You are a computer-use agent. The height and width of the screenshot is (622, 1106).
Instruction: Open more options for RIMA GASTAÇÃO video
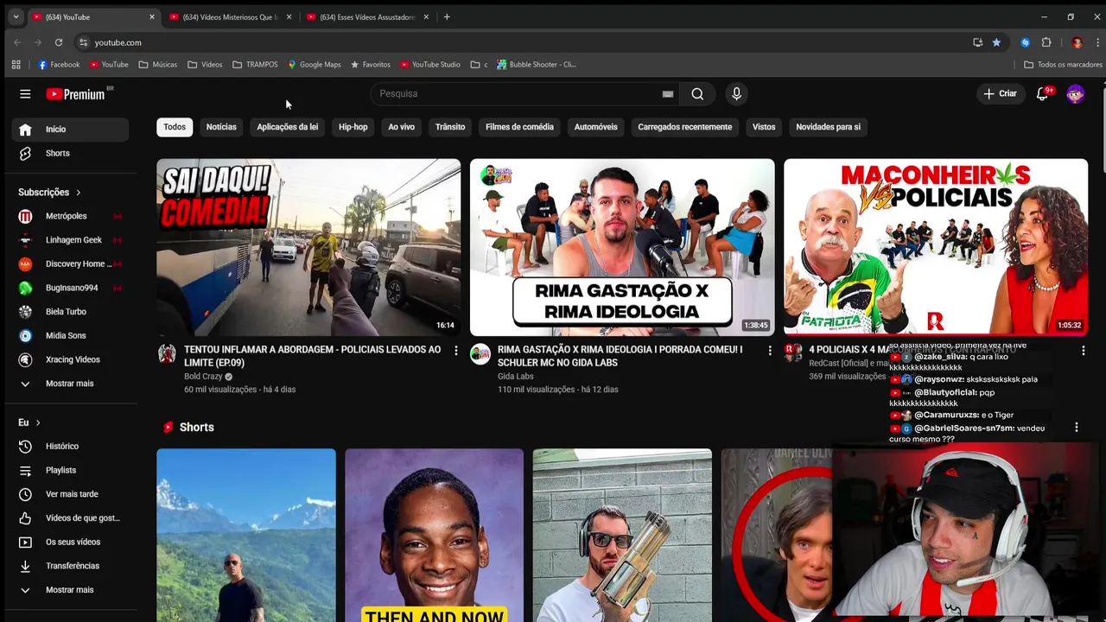770,350
